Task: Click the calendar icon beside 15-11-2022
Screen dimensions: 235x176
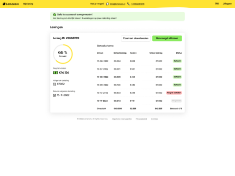Action: point(54,95)
